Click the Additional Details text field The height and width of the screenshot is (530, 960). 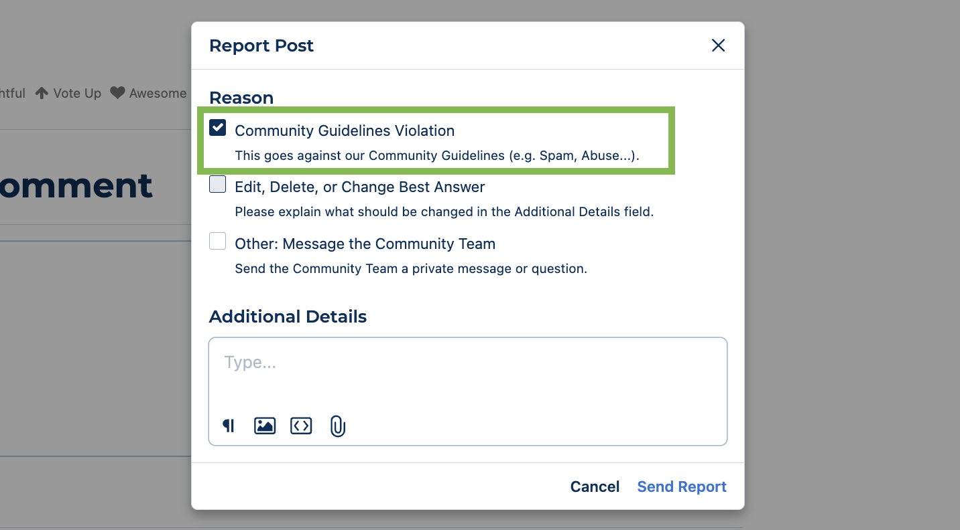click(468, 391)
